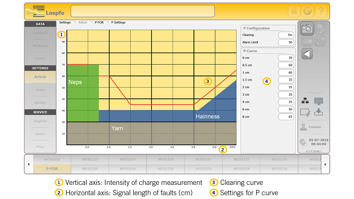Click the 05-07-2018 date text
Image resolution: width=354 pixels, height=199 pixels.
[x=319, y=140]
